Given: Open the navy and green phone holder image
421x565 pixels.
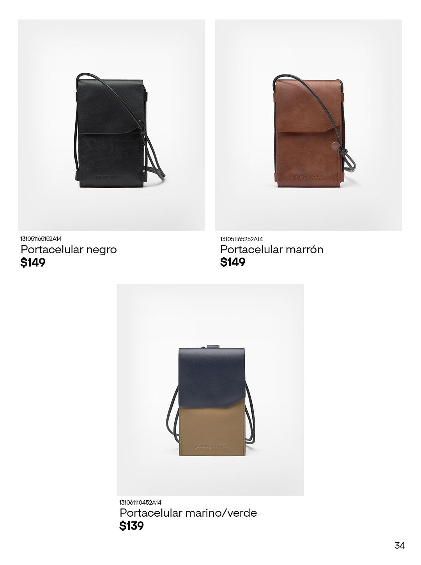Looking at the screenshot, I should tap(210, 390).
